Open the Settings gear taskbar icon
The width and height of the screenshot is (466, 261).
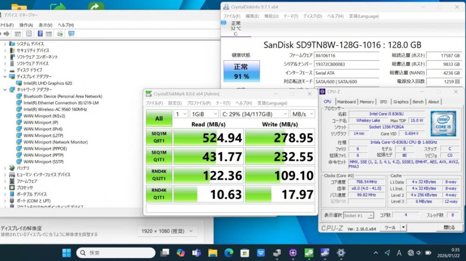tap(341, 253)
